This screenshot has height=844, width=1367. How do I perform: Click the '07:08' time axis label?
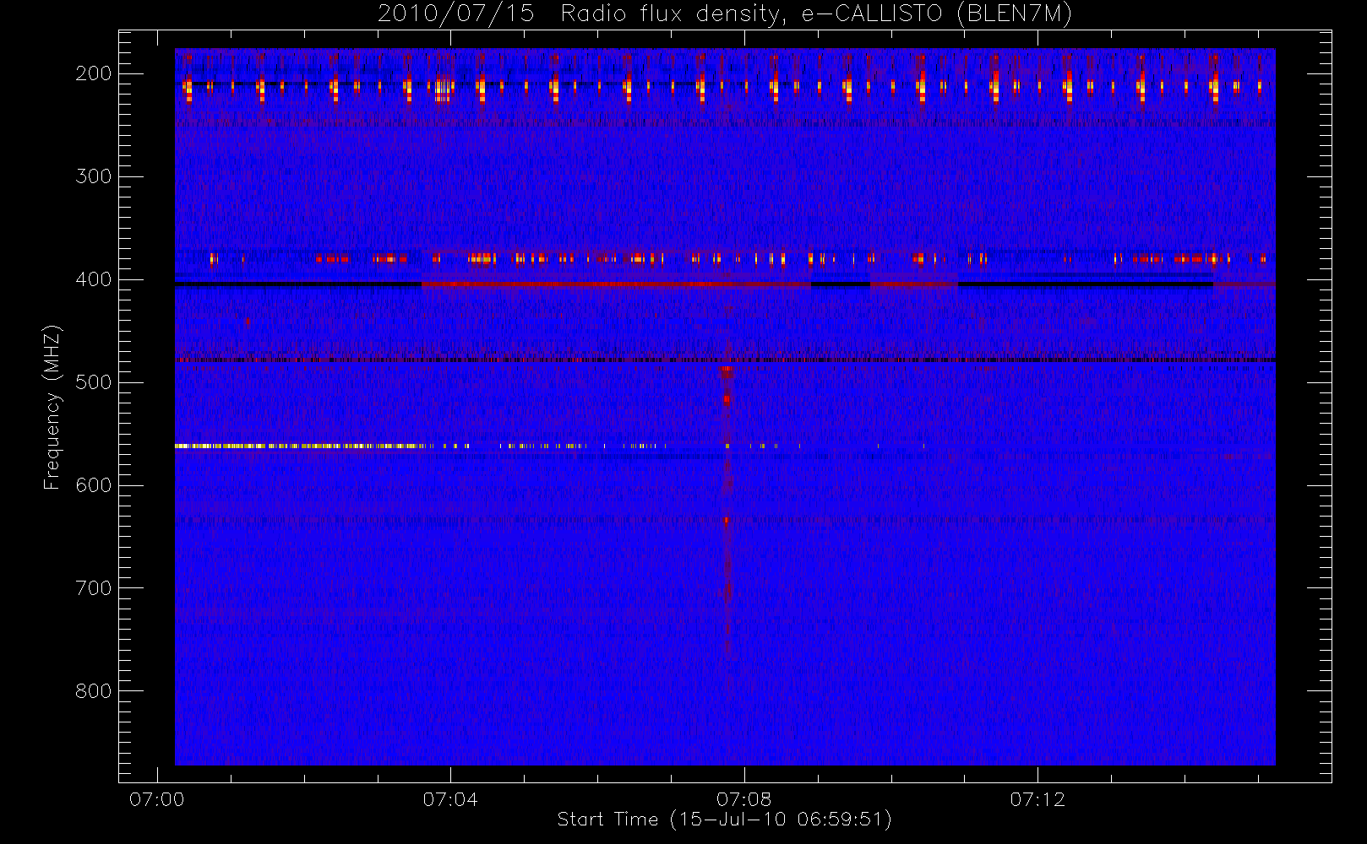click(x=743, y=799)
